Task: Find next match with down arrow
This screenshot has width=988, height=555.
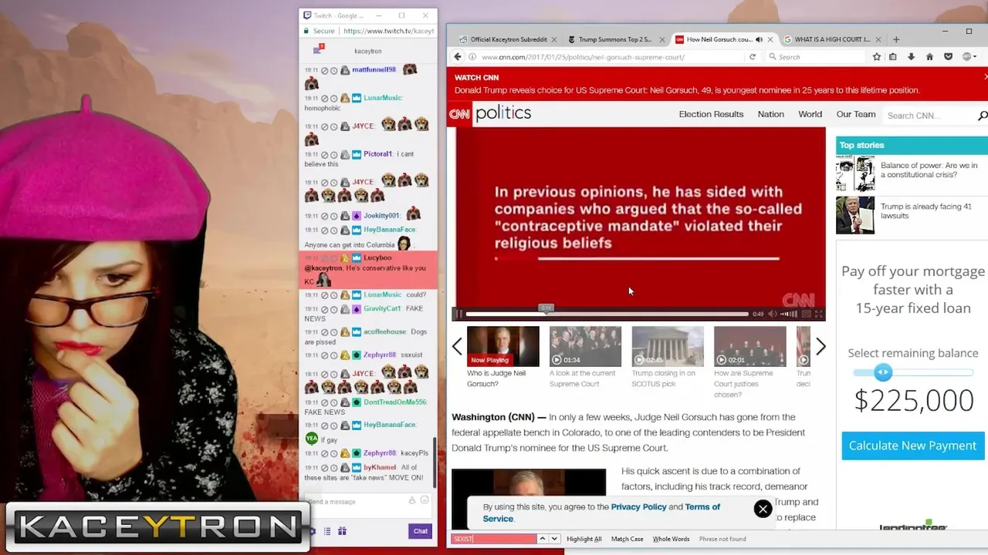Action: click(554, 539)
